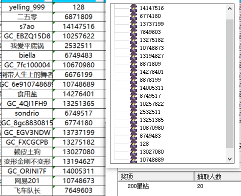This screenshot has width=241, height=196.
Task: Click the spreadsheet cell named sondrio
Action: [27, 113]
